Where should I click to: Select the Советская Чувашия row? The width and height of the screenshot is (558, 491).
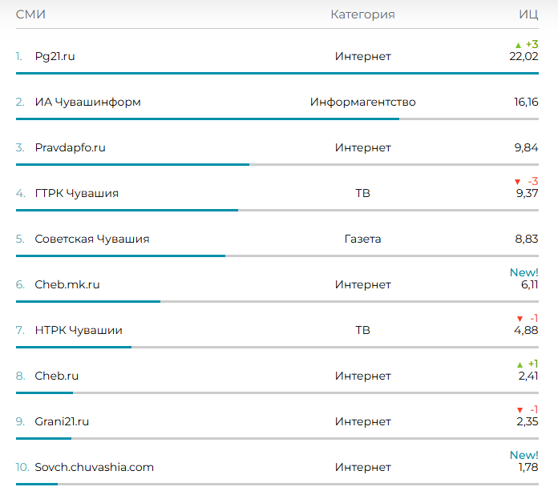pos(91,239)
